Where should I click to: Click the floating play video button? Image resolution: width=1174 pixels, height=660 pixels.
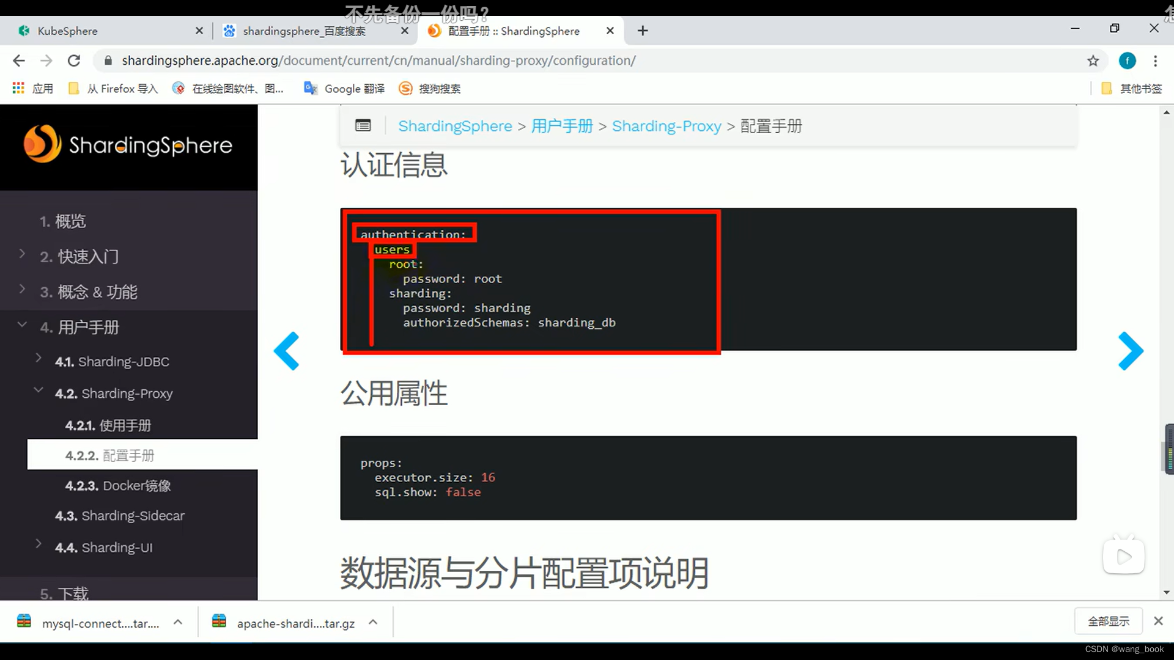pos(1124,556)
